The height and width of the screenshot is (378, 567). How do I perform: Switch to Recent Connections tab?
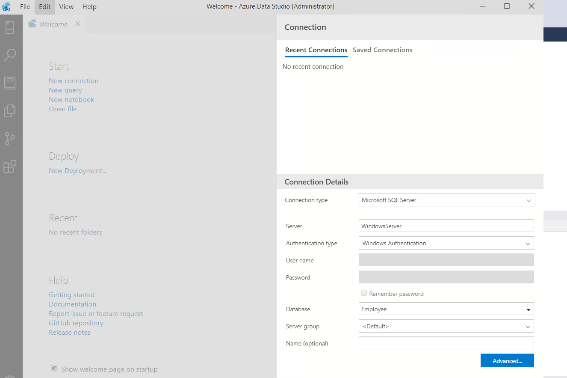click(x=316, y=50)
